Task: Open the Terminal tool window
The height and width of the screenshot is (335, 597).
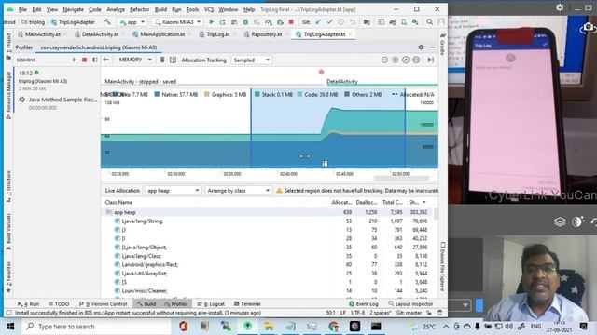Action: [247, 304]
